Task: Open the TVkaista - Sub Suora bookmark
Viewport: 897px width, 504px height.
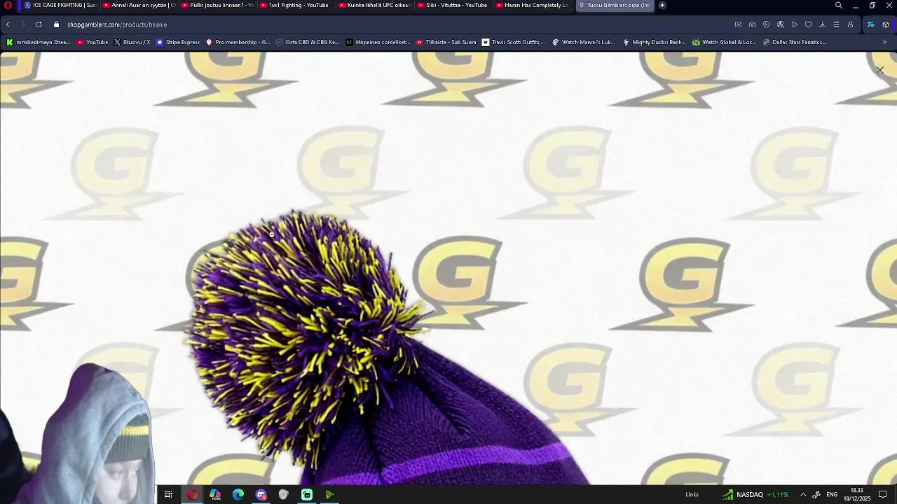Action: [x=446, y=42]
